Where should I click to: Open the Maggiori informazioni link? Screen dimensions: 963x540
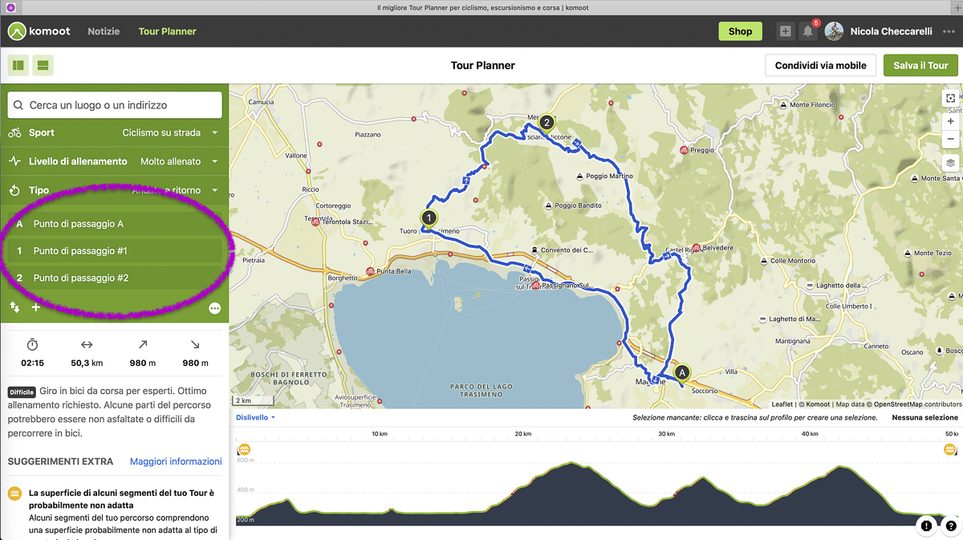(176, 461)
